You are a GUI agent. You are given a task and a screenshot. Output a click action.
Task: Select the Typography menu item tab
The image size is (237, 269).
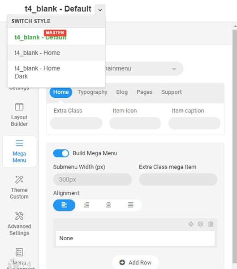(92, 92)
